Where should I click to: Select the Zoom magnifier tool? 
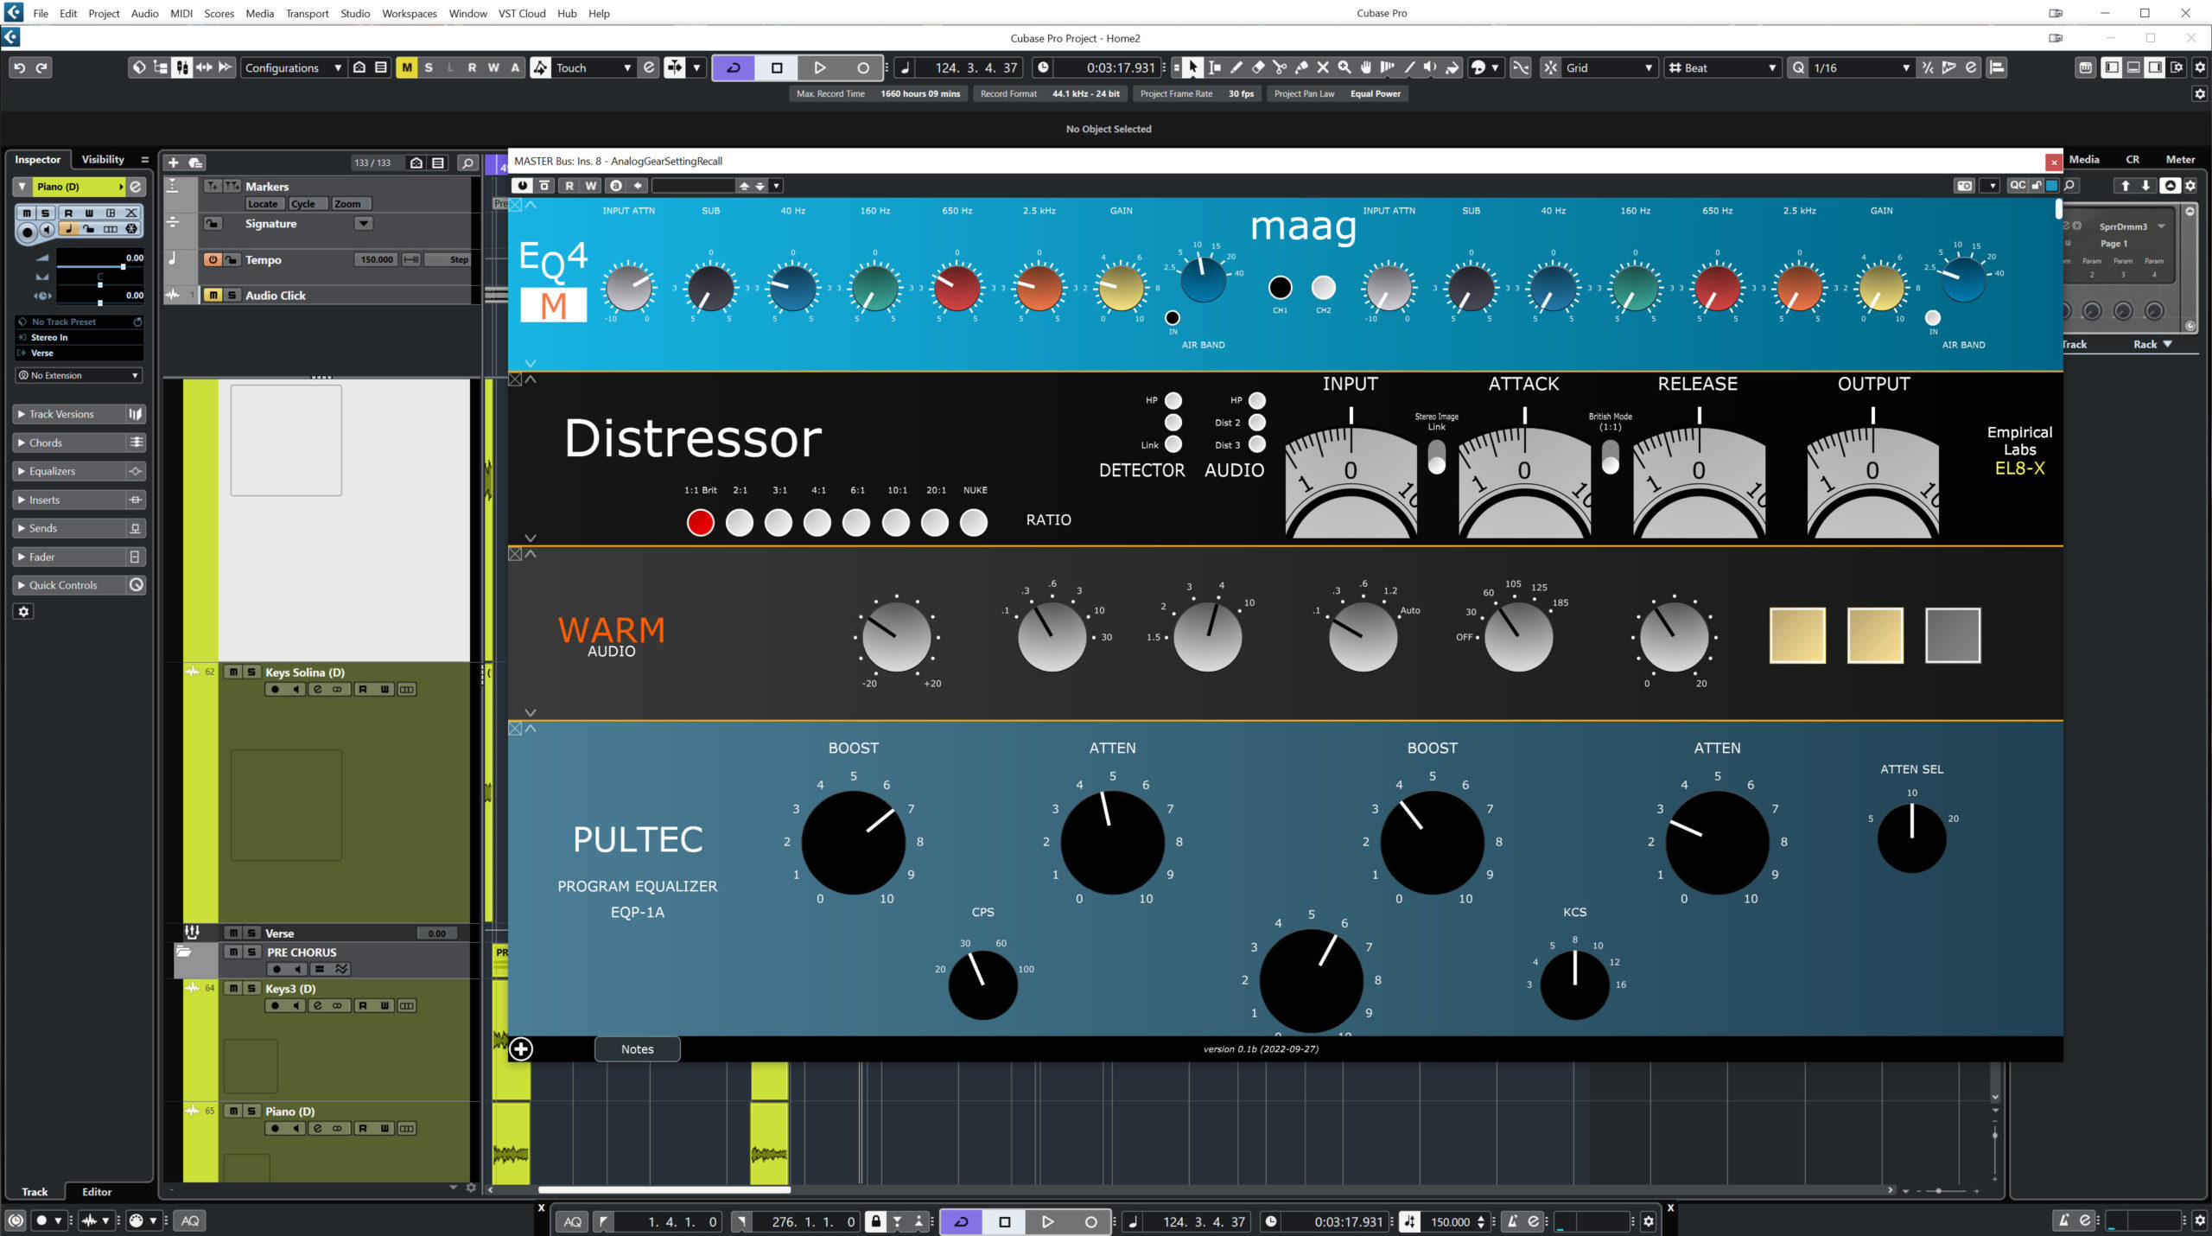click(x=1344, y=67)
